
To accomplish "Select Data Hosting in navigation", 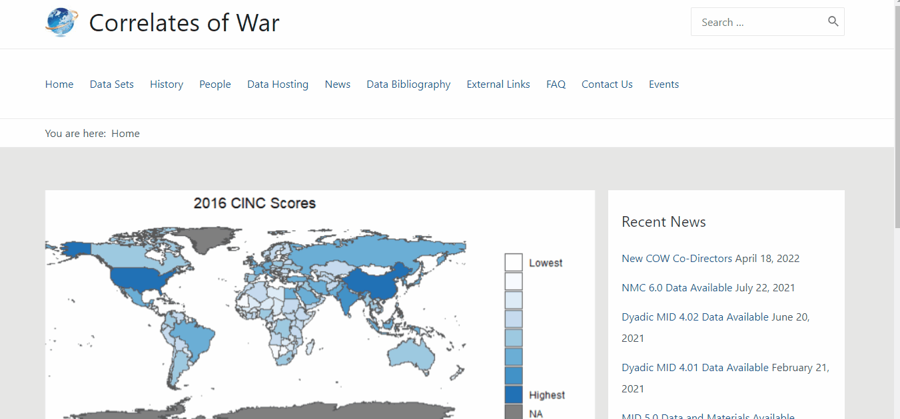I will (278, 84).
